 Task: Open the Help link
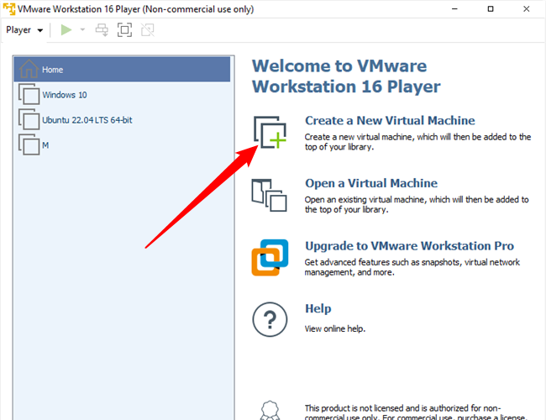318,308
